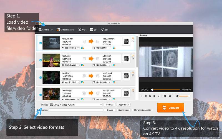Pause the preview playback
Viewport: 222px width, 139px height.
click(146, 96)
